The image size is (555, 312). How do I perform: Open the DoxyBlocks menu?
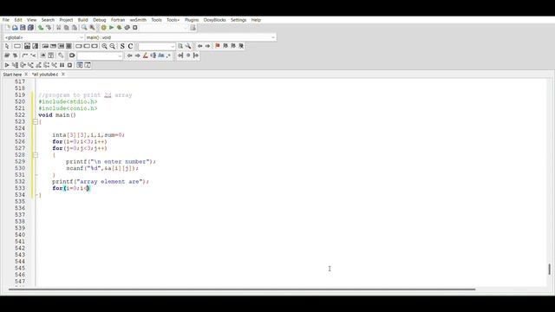pyautogui.click(x=214, y=20)
